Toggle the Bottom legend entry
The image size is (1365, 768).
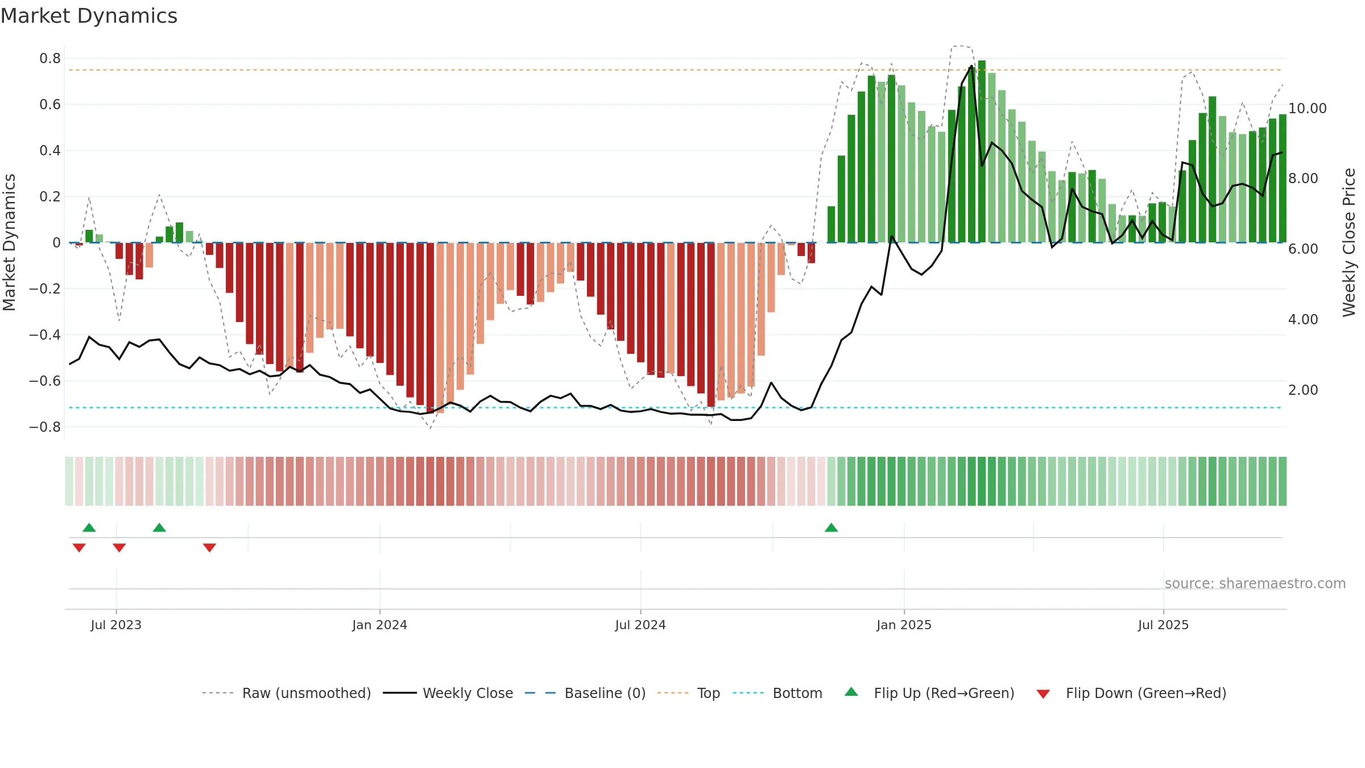coord(777,693)
